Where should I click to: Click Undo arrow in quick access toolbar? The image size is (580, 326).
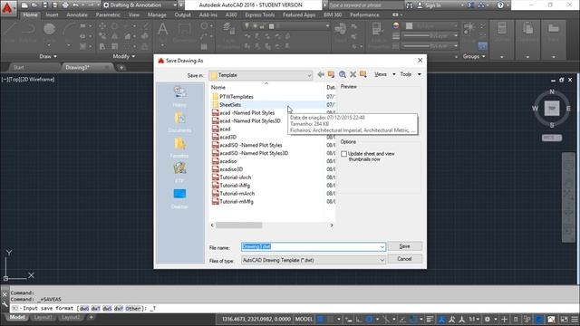coord(75,5)
